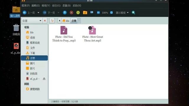Select 檔案系統 in sidebar
The height and width of the screenshot is (106, 189).
(34, 43)
